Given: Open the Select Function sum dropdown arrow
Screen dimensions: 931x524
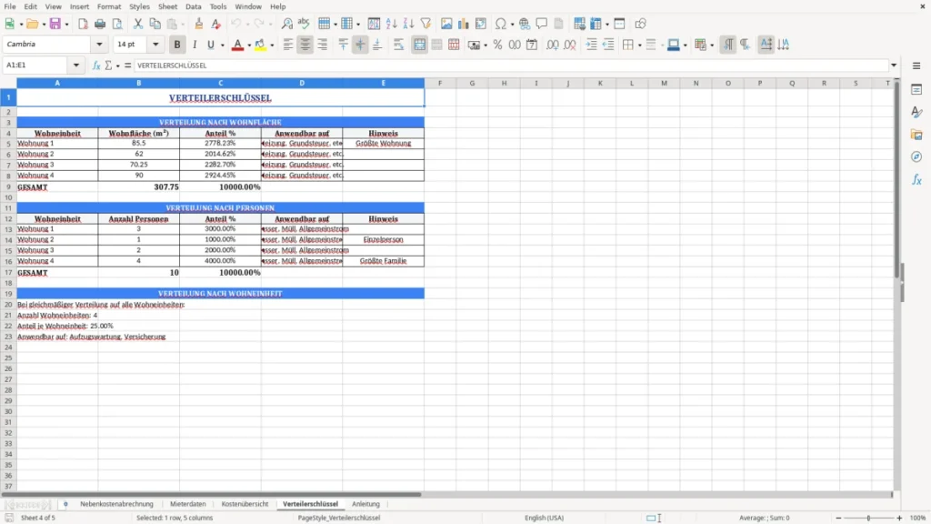Looking at the screenshot, I should coord(117,65).
